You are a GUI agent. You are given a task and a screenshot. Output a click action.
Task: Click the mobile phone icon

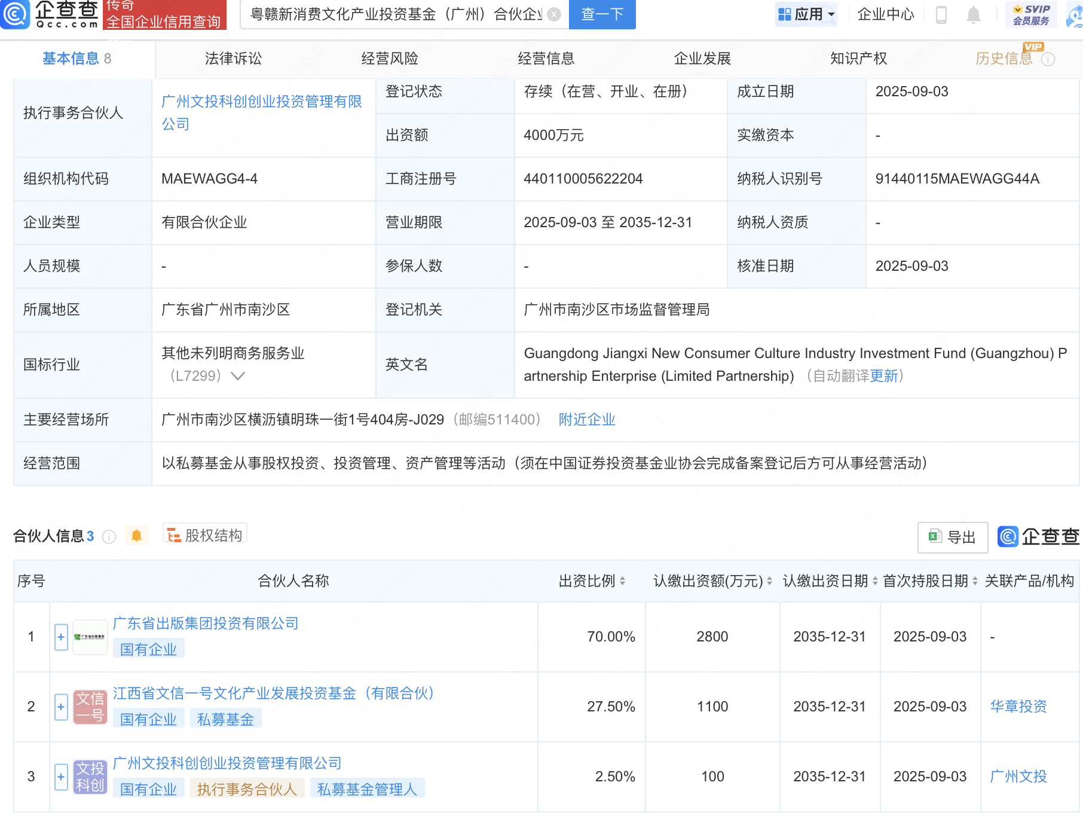click(941, 14)
